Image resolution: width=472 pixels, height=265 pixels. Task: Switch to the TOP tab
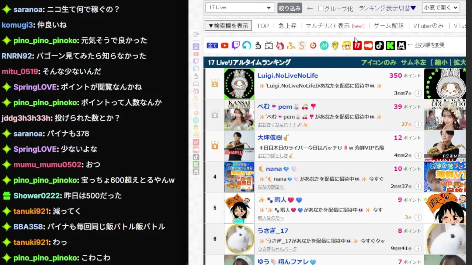click(263, 26)
